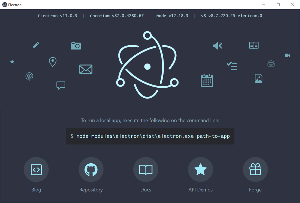The width and height of the screenshot is (300, 203).
Task: Open the Docs link label
Action: (x=146, y=190)
